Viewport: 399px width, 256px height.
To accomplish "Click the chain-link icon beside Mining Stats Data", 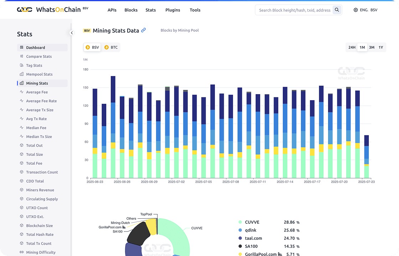I will pos(144,30).
